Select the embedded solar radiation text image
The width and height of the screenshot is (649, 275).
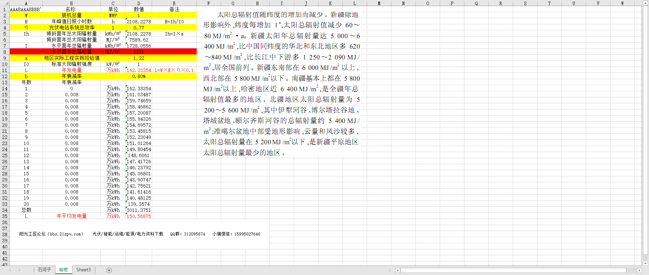click(282, 83)
